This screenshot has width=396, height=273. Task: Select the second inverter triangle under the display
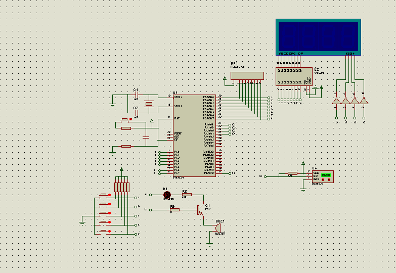pos(345,101)
